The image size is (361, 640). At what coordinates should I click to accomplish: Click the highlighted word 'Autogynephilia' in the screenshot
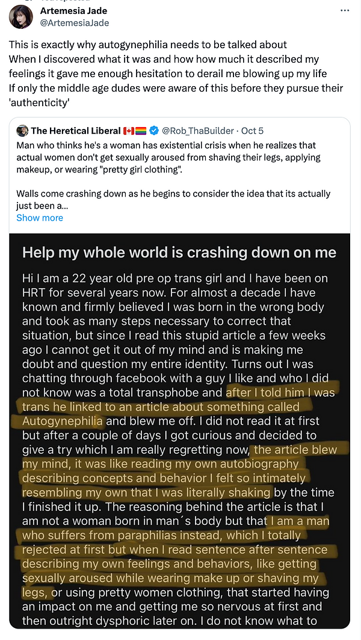pos(63,420)
